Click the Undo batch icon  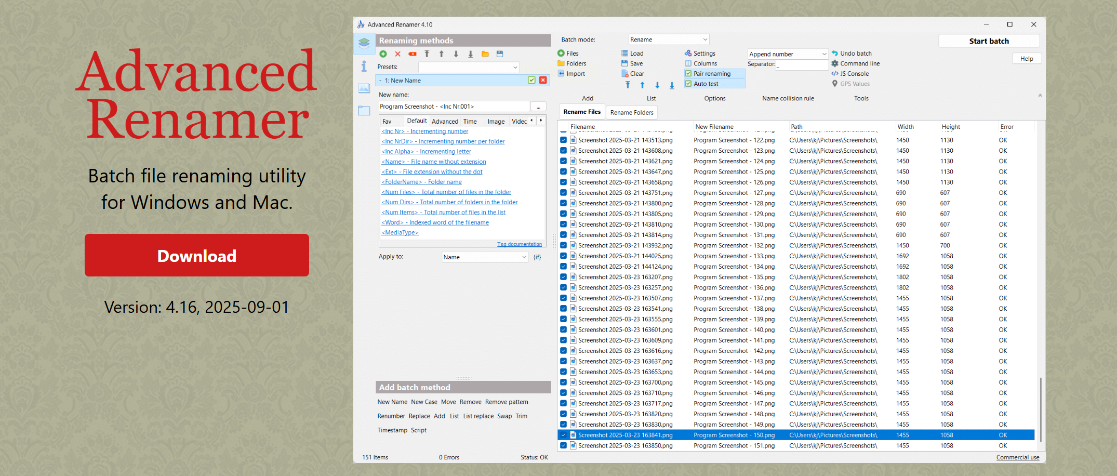[835, 54]
